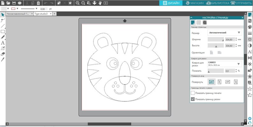
Task: Click the line thickness 0,00 pt field
Action: (44, 9)
